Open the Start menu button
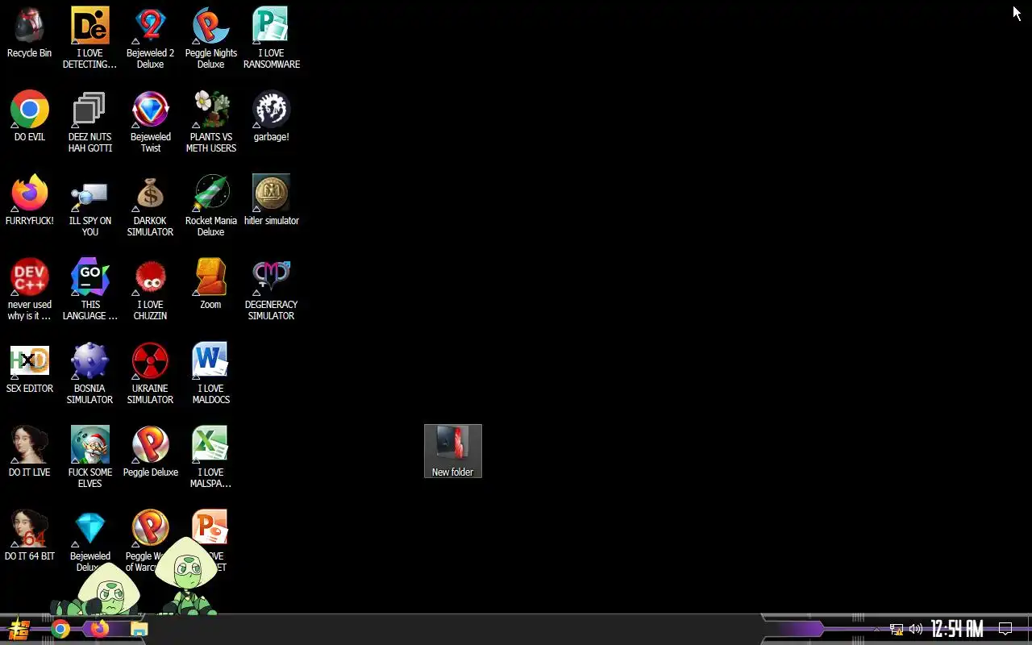 (x=19, y=630)
